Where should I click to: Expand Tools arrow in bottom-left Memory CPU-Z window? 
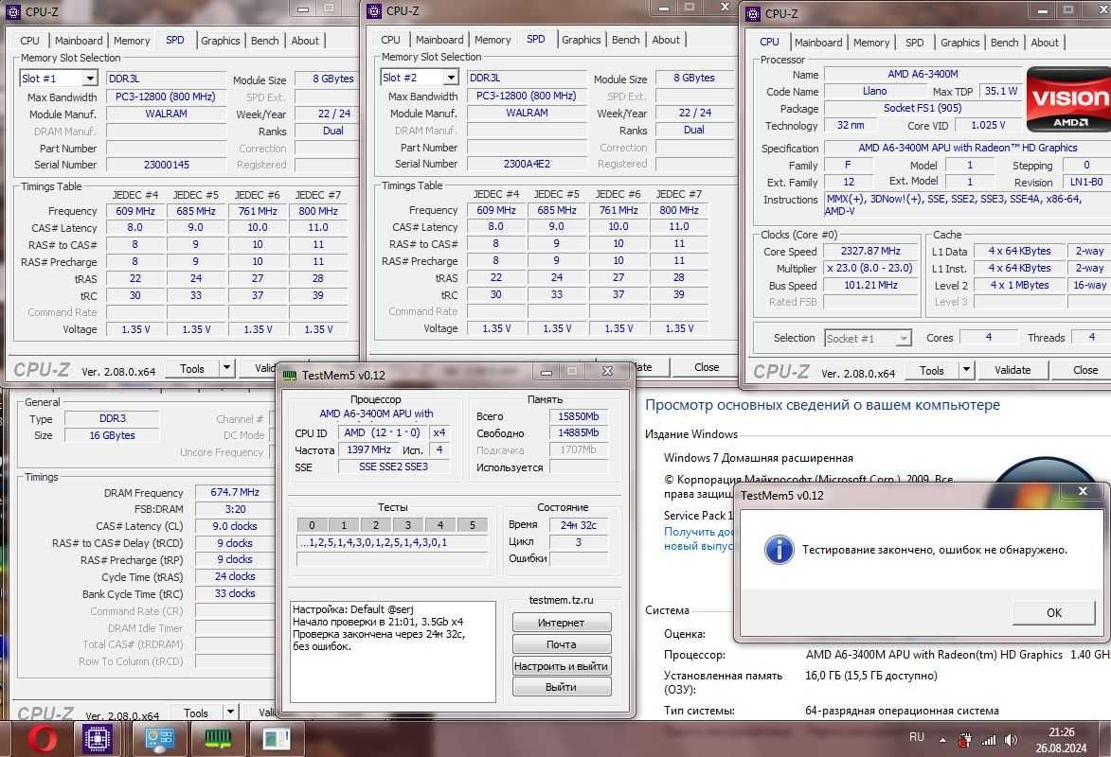tap(230, 713)
